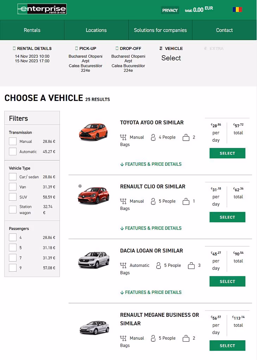Click the passenger icon for Renault Megane

[x=153, y=338]
